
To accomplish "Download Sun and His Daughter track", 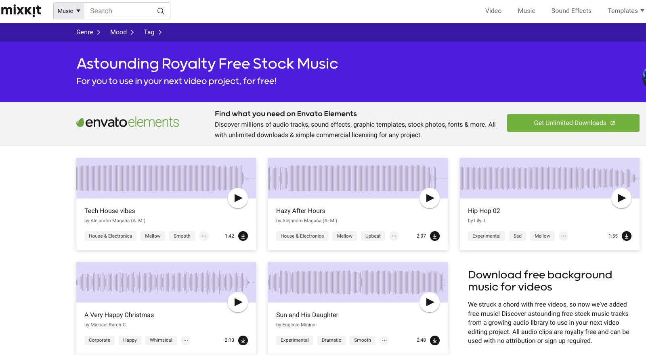I will 435,340.
